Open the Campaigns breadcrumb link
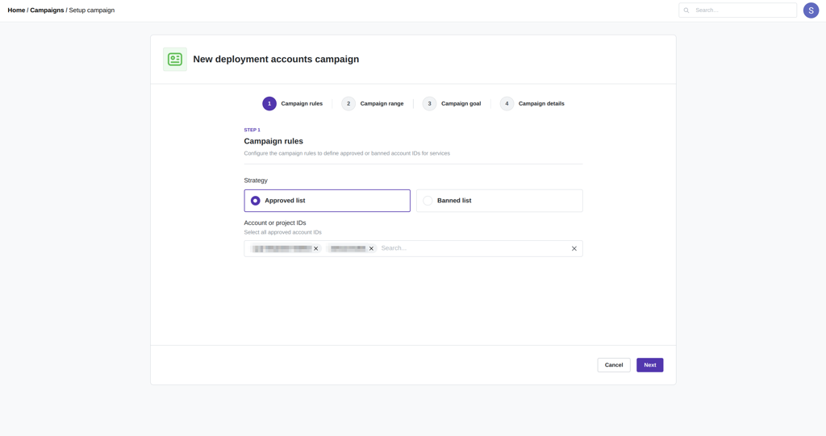 coord(47,10)
